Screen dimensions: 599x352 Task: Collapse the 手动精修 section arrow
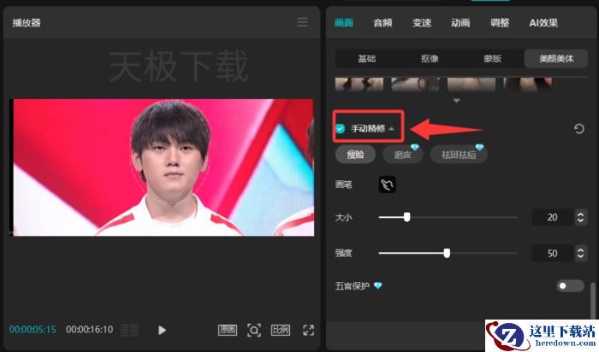pyautogui.click(x=391, y=129)
